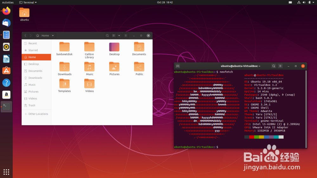Expand the system menu arrow in top bar
The image size is (317, 178).
tap(313, 3)
